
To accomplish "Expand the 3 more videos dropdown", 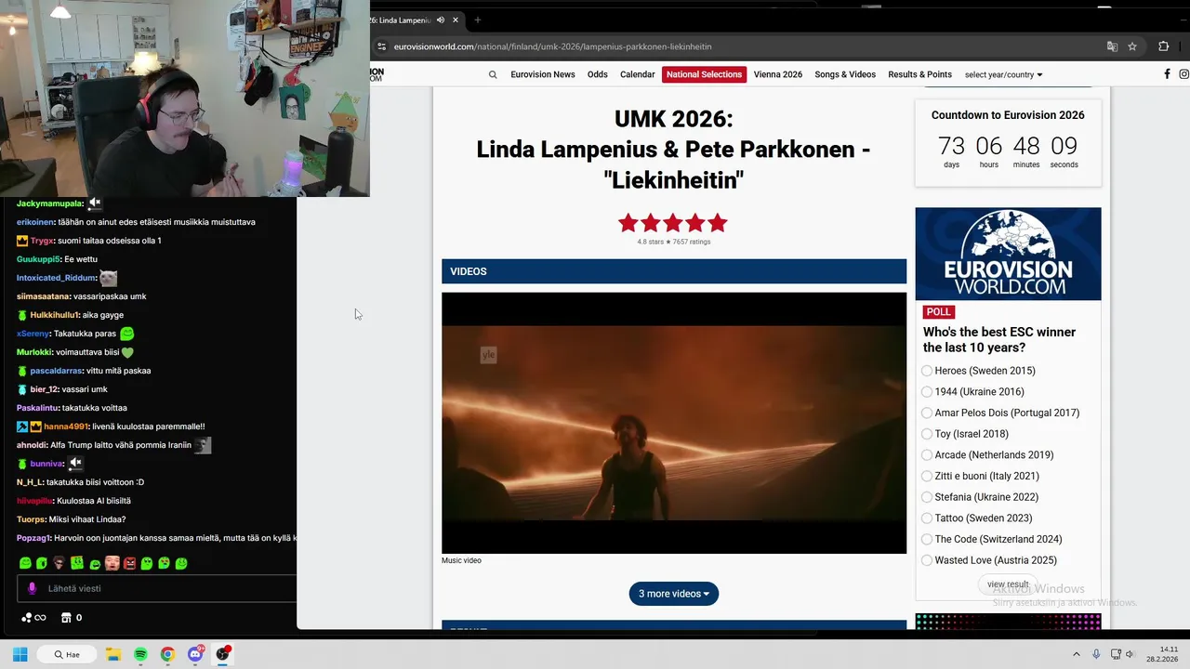I will pyautogui.click(x=674, y=594).
